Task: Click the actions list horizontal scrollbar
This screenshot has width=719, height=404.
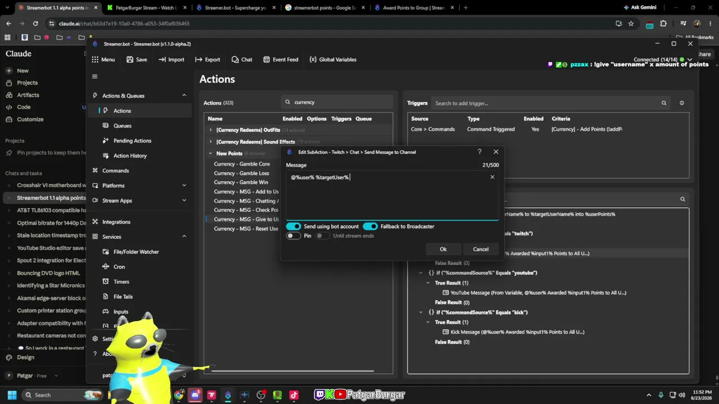Action: pos(292,370)
